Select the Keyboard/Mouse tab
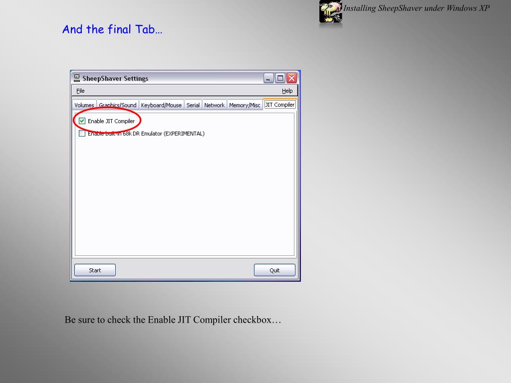 (161, 105)
